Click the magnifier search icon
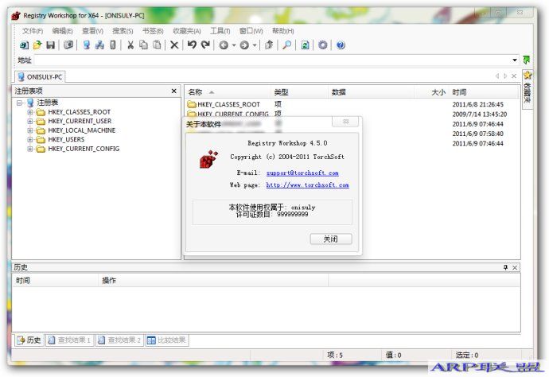Image resolution: width=549 pixels, height=377 pixels. (287, 45)
